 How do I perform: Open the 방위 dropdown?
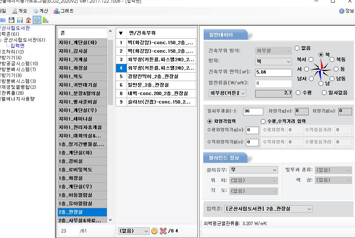[x=274, y=61]
